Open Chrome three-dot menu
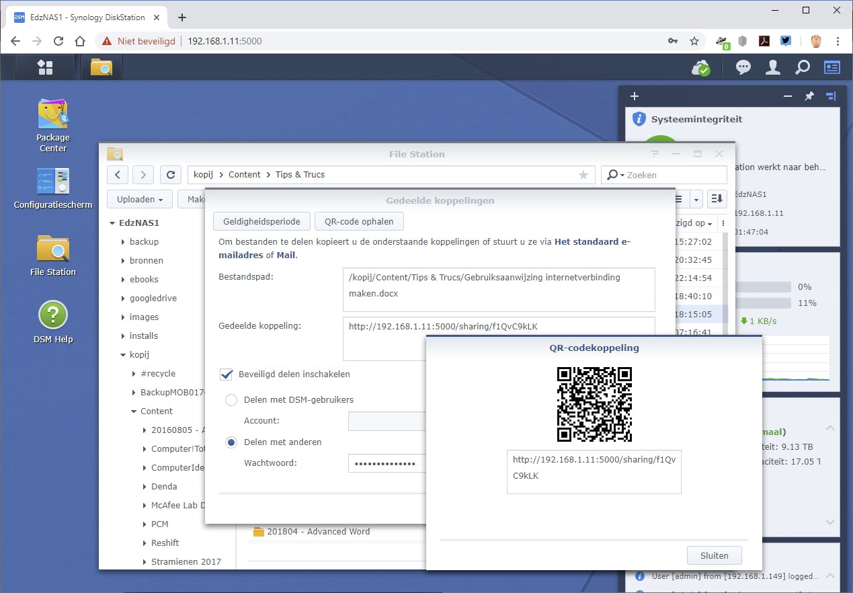The width and height of the screenshot is (853, 593). pos(838,41)
